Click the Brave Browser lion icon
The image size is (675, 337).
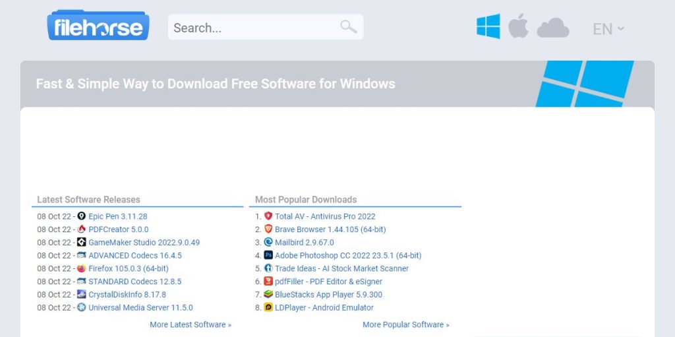pyautogui.click(x=268, y=229)
